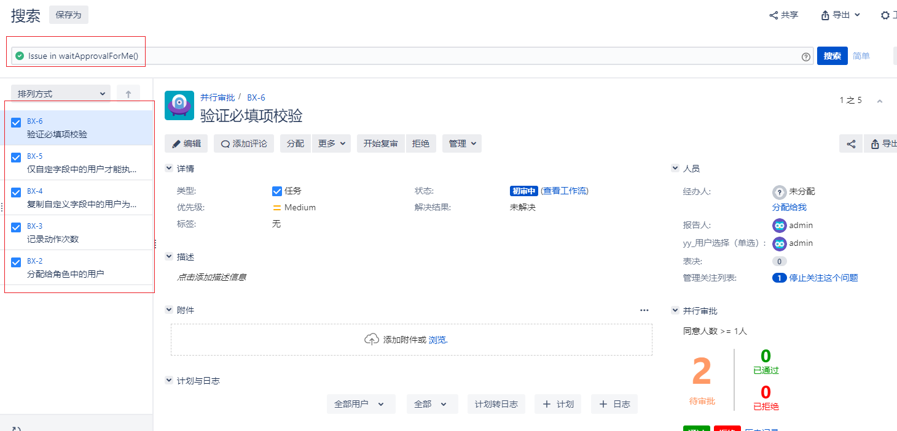The width and height of the screenshot is (897, 431).
Task: Click the issue share icon beside the 管理 toolbar
Action: coord(851,144)
